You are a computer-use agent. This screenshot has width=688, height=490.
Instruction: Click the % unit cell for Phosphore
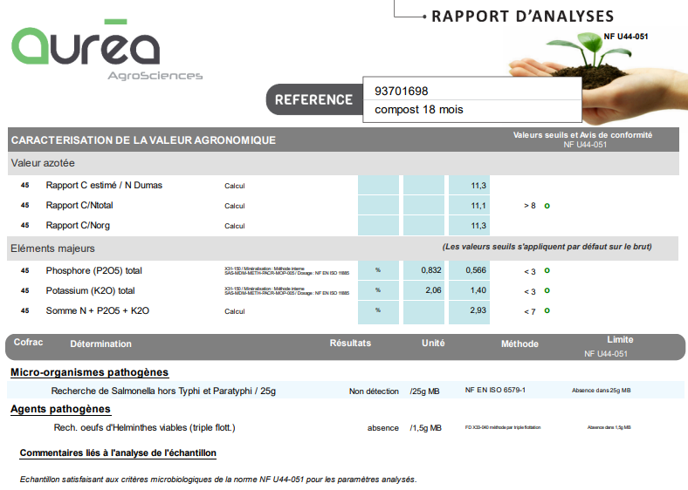tap(378, 270)
